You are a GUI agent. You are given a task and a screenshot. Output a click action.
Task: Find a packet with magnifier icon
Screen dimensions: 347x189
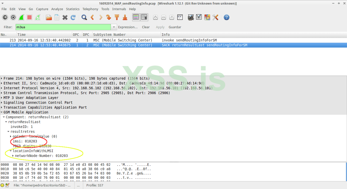click(84, 17)
